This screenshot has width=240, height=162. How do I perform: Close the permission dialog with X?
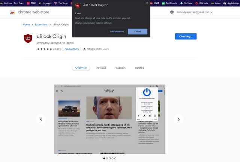(147, 3)
